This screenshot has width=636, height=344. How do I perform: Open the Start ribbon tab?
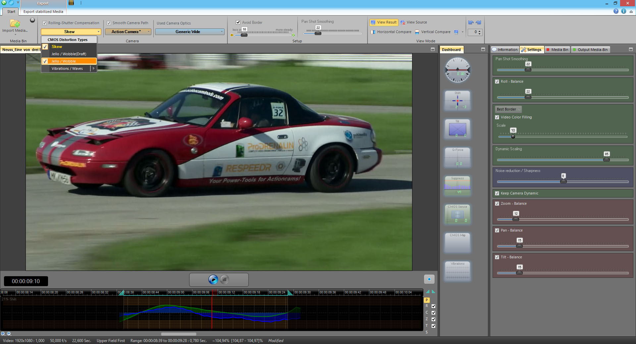[x=11, y=12]
